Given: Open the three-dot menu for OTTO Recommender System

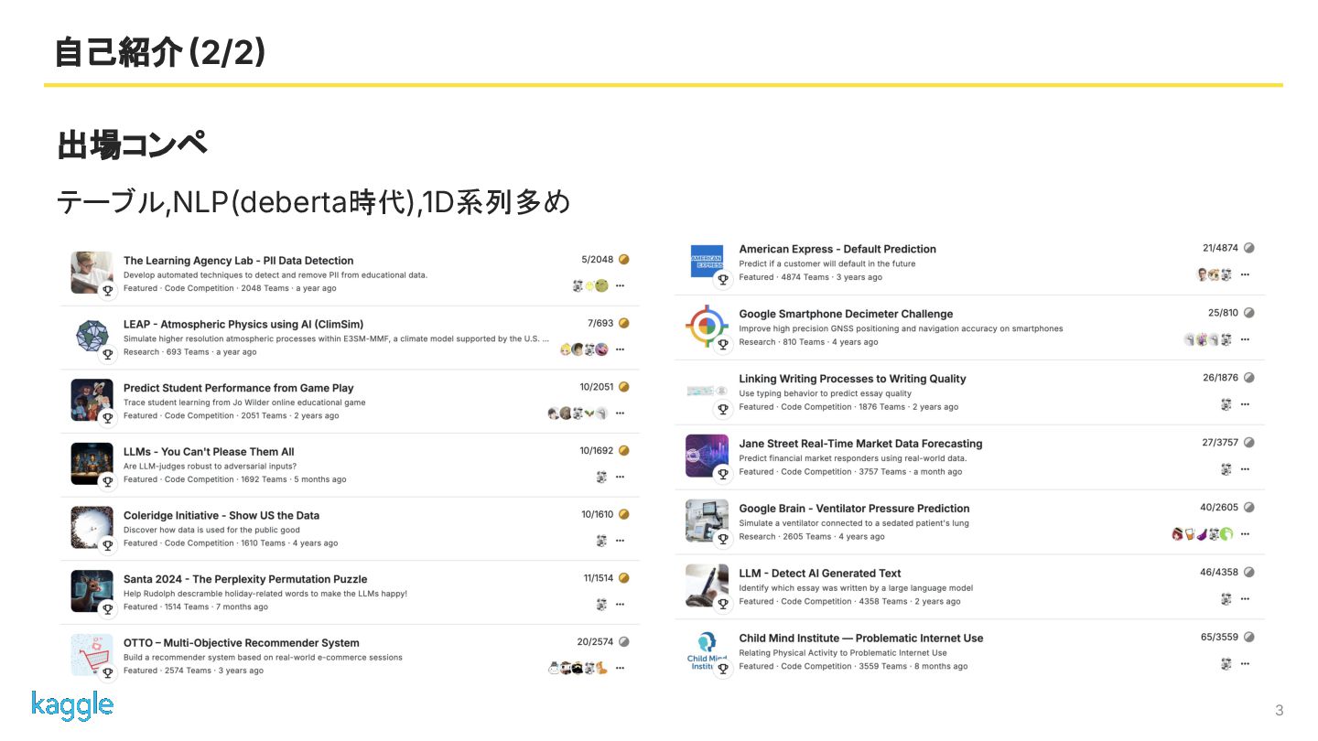Looking at the screenshot, I should (620, 668).
